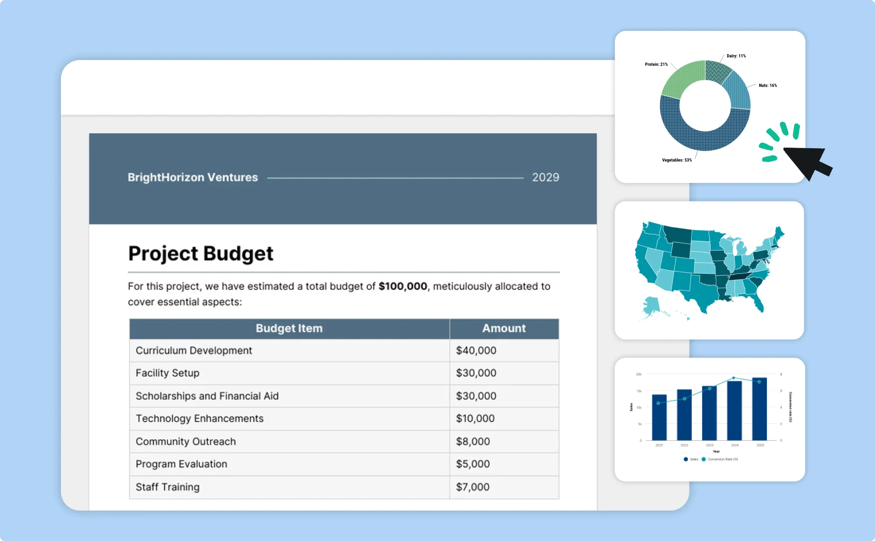The width and height of the screenshot is (875, 541).
Task: Click the "Amount" column header
Action: (504, 328)
